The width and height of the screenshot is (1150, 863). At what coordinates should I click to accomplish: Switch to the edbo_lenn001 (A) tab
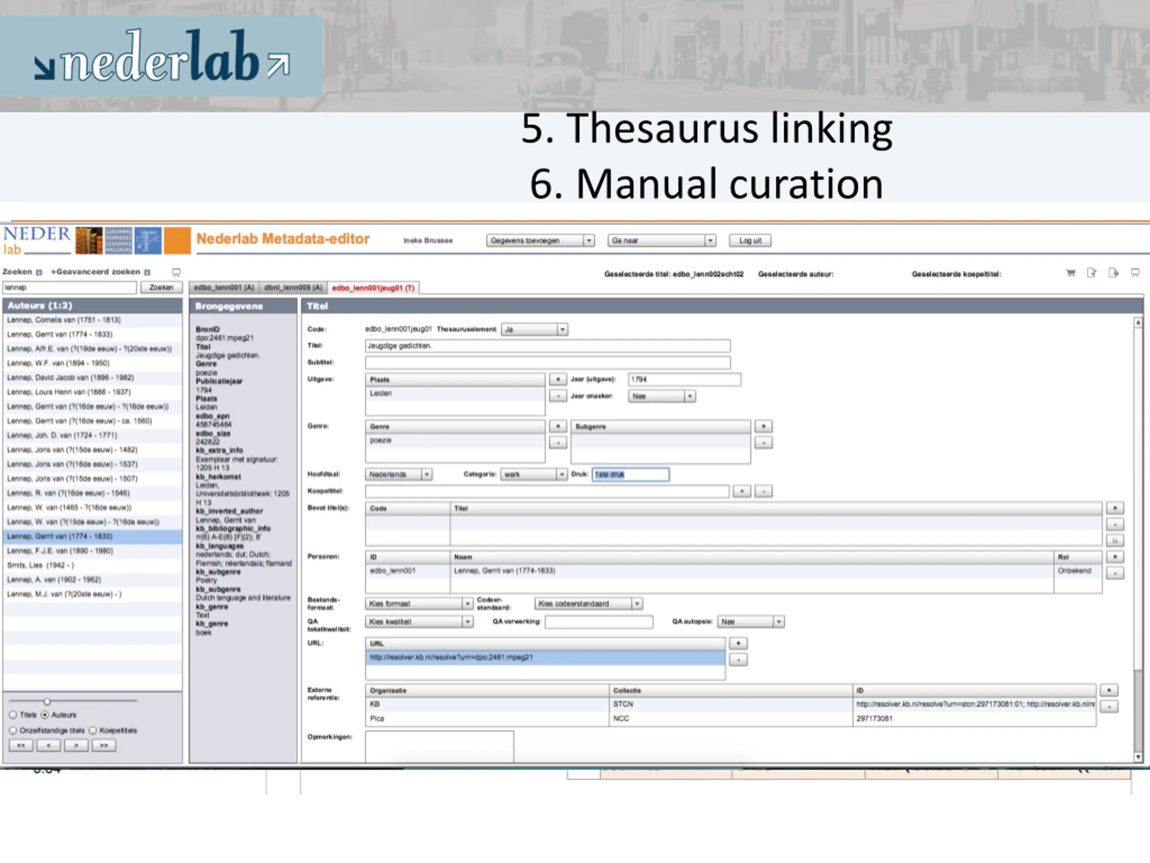[224, 287]
